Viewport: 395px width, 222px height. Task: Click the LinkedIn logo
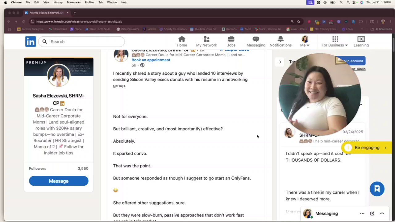[31, 42]
